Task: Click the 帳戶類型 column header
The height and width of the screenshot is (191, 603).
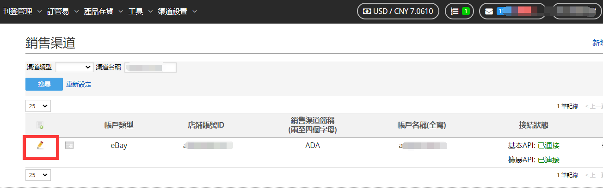Action: point(119,125)
